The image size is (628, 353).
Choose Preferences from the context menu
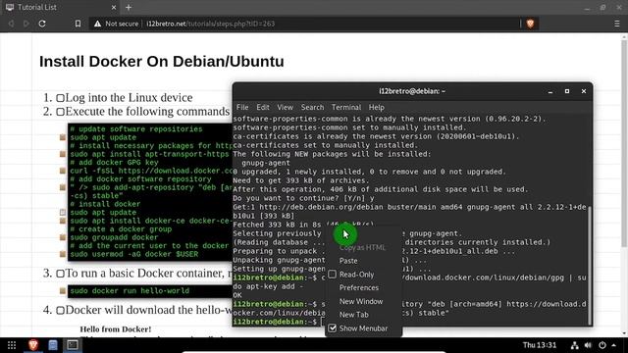point(359,287)
